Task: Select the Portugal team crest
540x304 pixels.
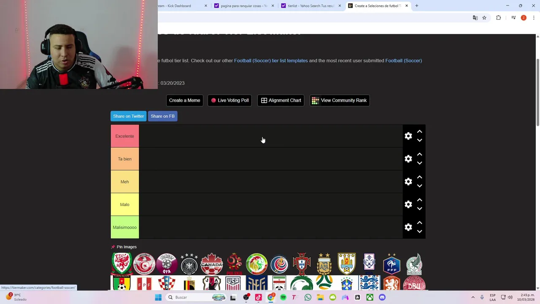Action: tap(302, 264)
